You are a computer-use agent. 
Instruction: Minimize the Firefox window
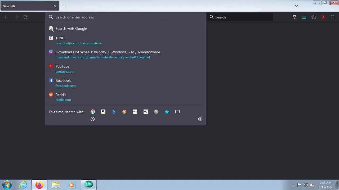[317, 3]
